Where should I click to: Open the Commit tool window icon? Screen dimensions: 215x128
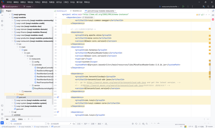pyautogui.click(x=2, y=15)
